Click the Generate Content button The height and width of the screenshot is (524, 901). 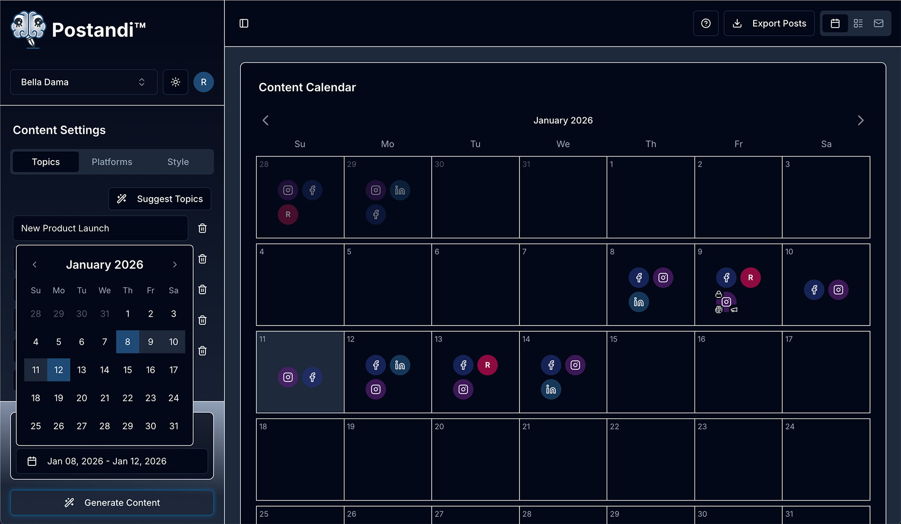tap(112, 502)
